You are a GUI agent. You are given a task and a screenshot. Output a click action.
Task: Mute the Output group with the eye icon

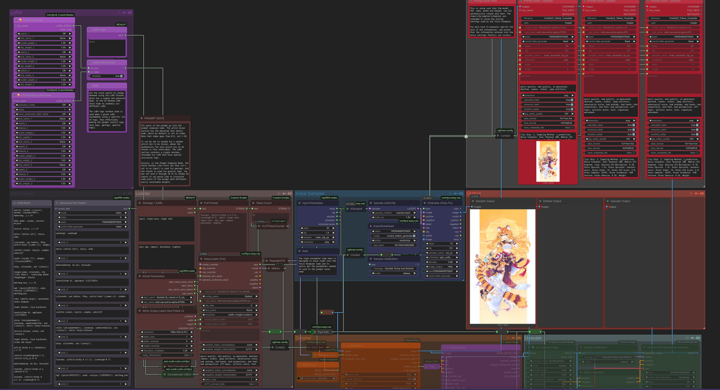702,193
